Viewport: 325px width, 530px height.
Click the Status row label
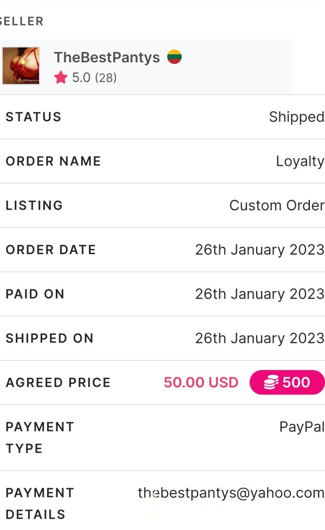pos(34,117)
